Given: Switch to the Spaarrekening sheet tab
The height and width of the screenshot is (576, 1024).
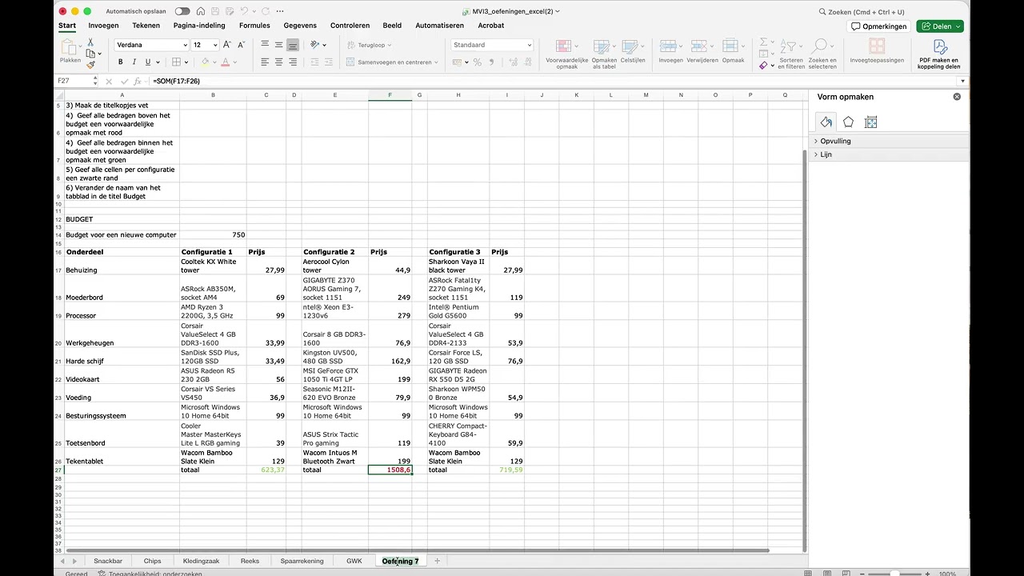Looking at the screenshot, I should pos(302,561).
